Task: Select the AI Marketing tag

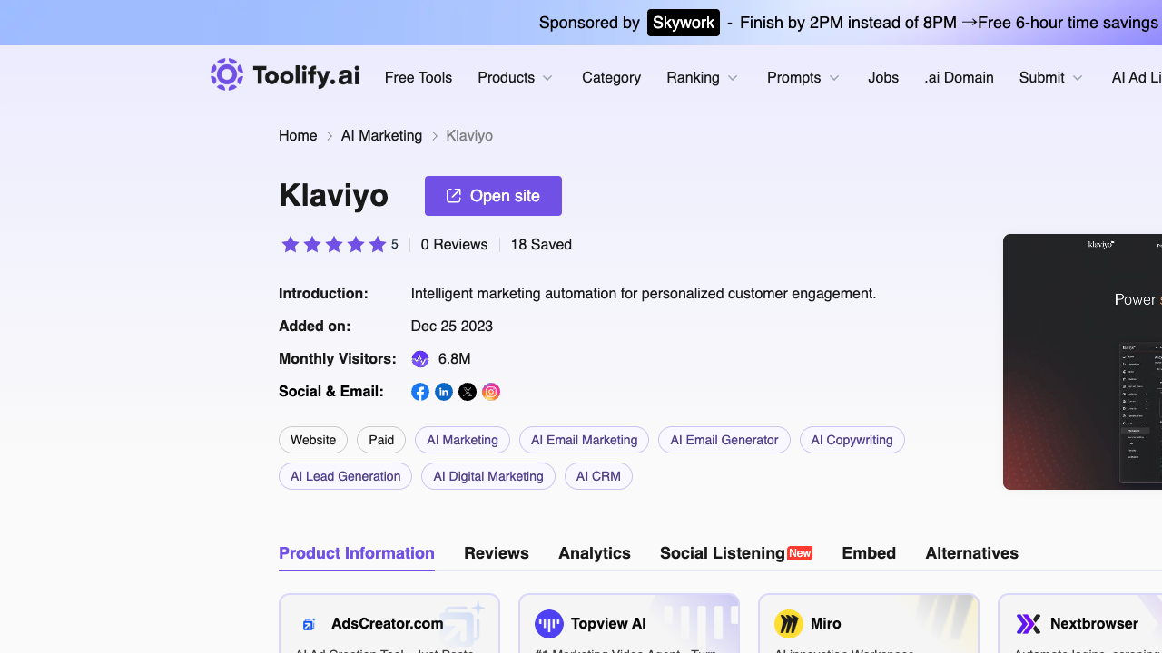Action: (462, 440)
